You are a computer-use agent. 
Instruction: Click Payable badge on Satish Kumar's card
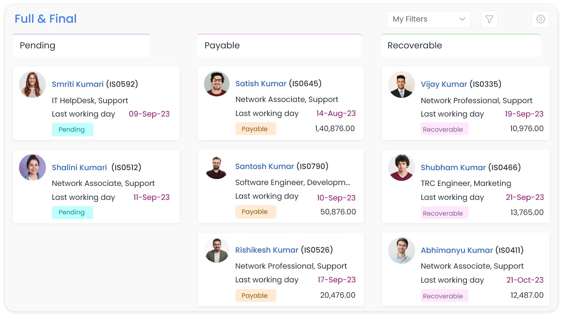pyautogui.click(x=256, y=129)
